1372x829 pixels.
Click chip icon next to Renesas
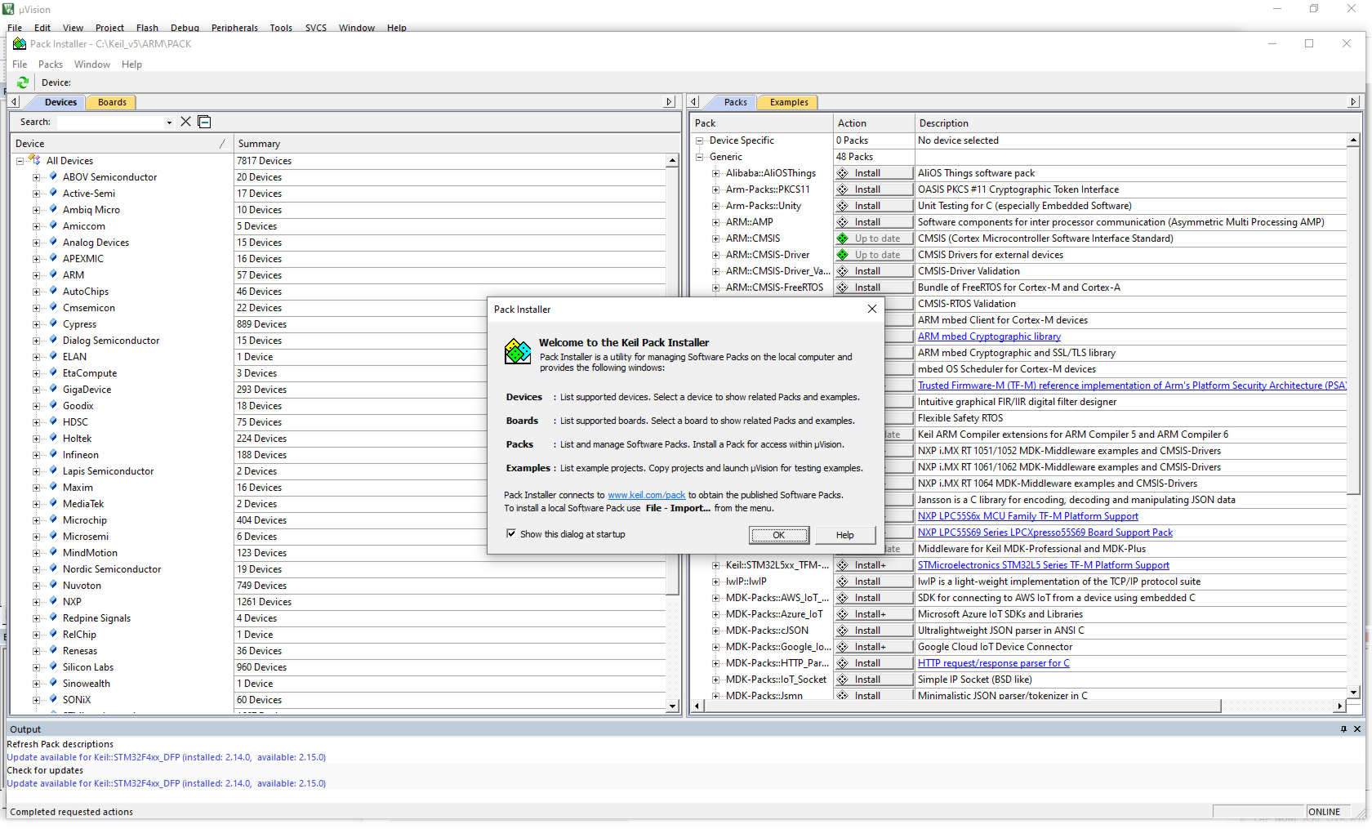[53, 650]
